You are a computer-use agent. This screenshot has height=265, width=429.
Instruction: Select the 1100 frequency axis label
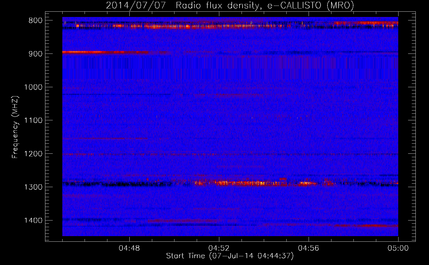pyautogui.click(x=33, y=121)
